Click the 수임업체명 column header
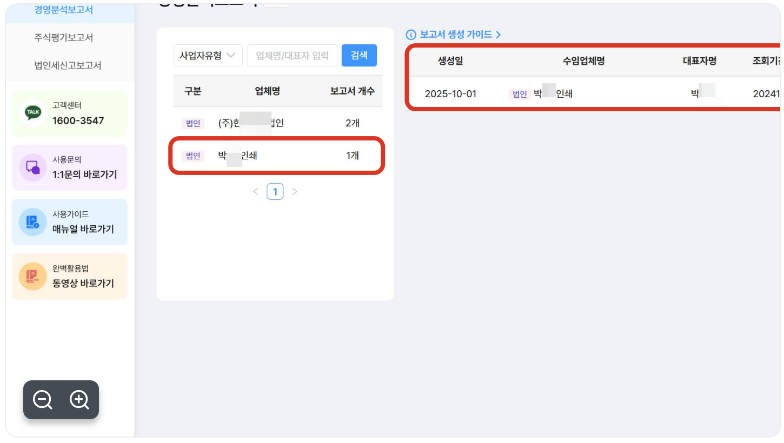Image resolution: width=784 pixels, height=443 pixels. coord(583,61)
